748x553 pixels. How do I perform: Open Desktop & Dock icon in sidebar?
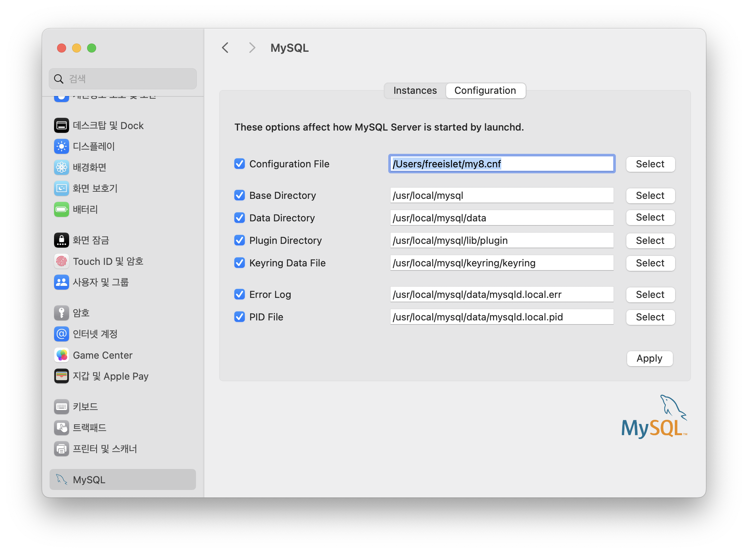tap(62, 125)
